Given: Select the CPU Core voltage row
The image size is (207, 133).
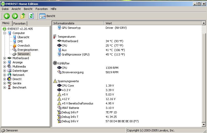Looking at the screenshot, I should pos(127,86).
